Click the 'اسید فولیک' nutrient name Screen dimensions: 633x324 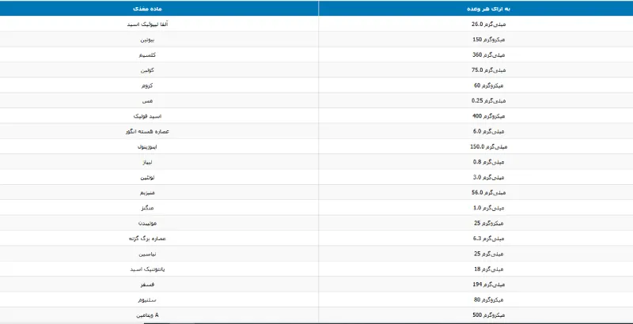147,116
